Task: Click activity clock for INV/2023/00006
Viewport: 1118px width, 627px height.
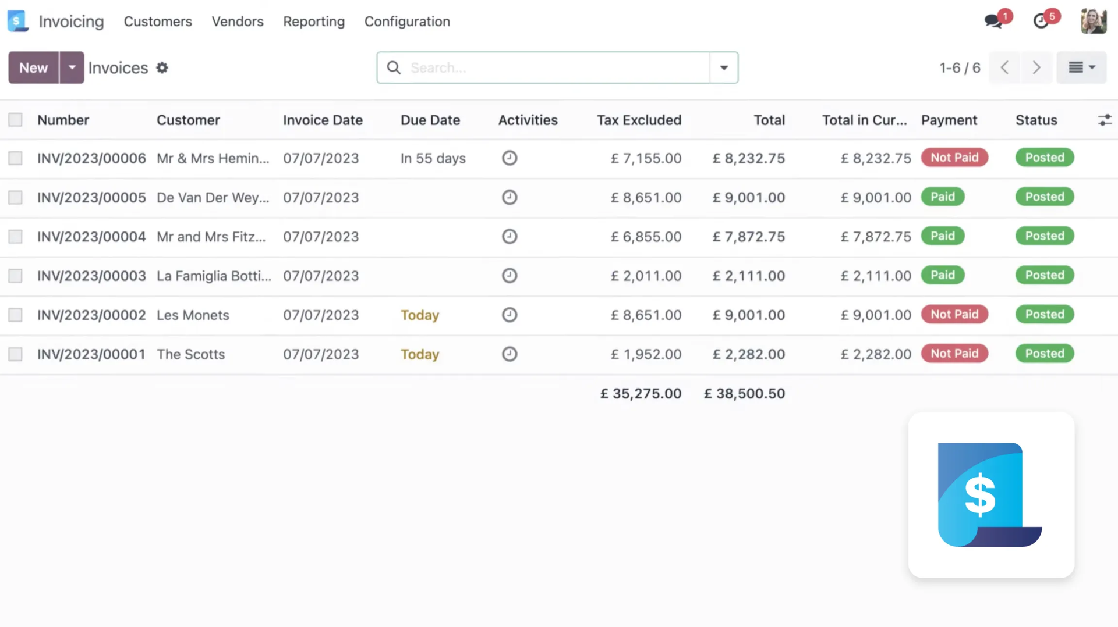Action: (x=510, y=158)
